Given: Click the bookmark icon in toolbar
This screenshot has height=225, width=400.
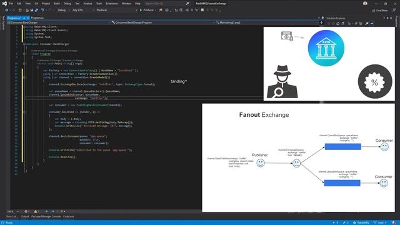Looking at the screenshot, I should click(202, 10).
